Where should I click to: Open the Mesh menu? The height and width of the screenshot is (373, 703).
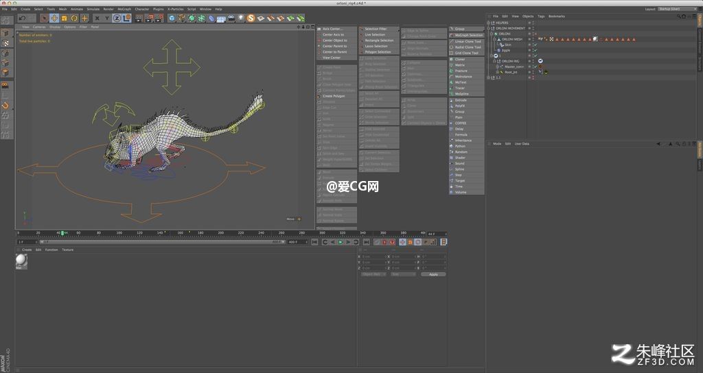(x=62, y=9)
